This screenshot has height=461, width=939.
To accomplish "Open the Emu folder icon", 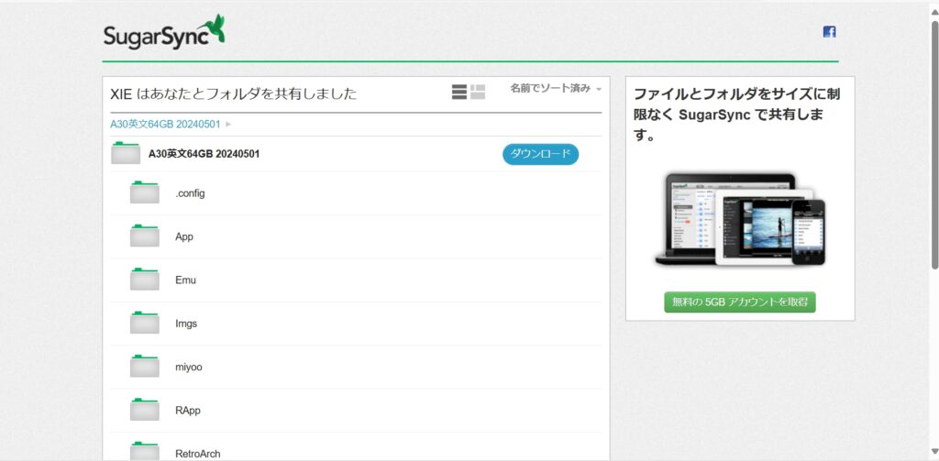I will (x=144, y=280).
